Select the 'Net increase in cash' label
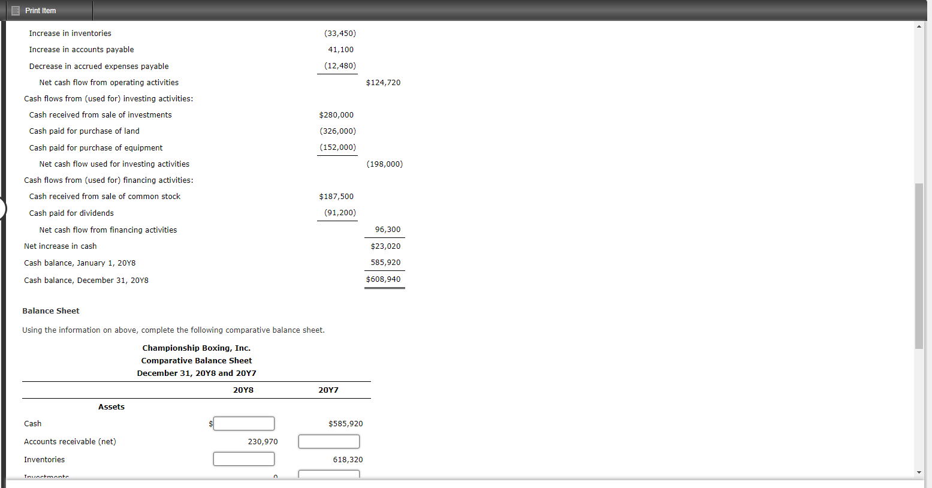This screenshot has width=932, height=488. pyautogui.click(x=60, y=246)
